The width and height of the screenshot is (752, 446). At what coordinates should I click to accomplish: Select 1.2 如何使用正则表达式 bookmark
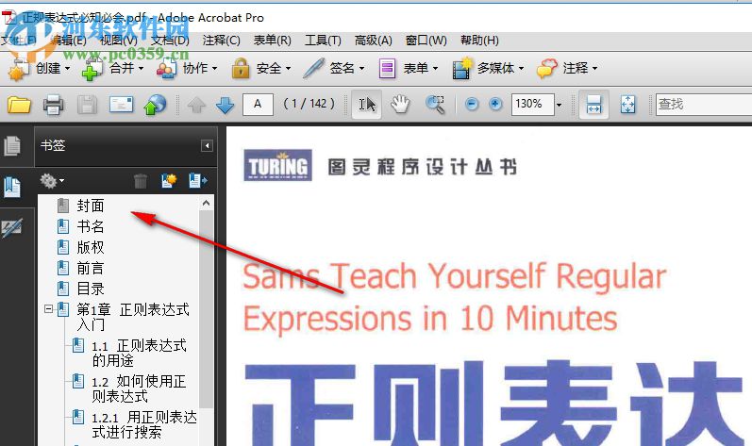tap(139, 389)
